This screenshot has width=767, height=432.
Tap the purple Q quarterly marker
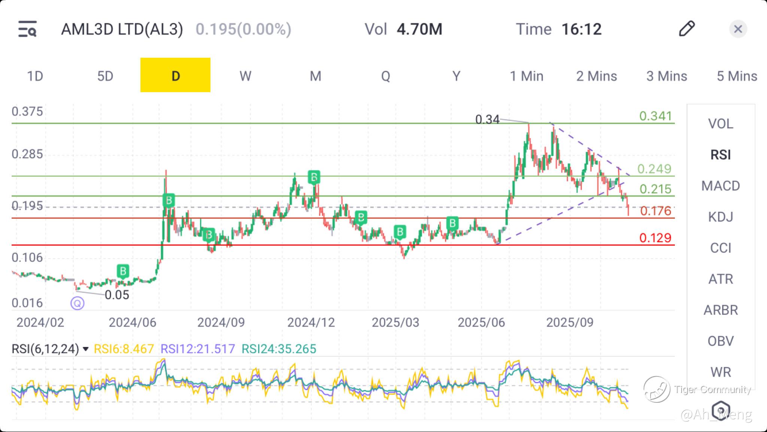tap(78, 303)
